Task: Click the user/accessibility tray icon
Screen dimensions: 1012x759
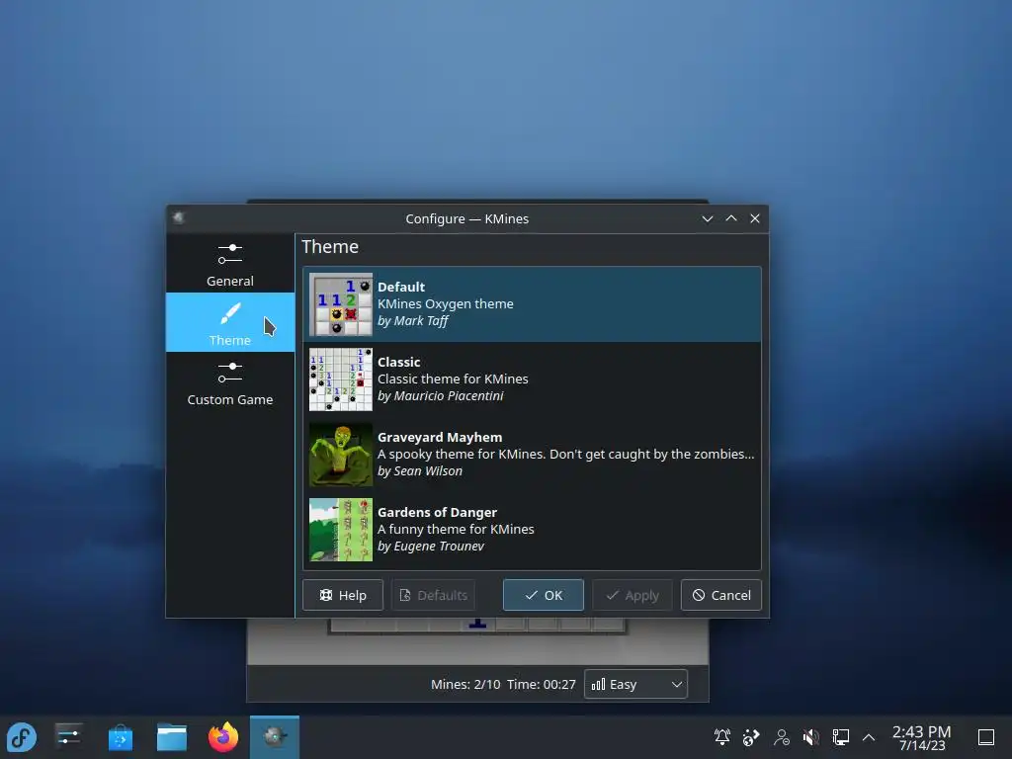Action: point(782,737)
